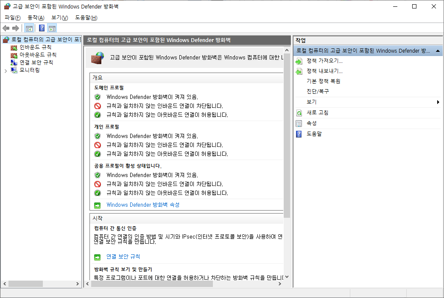The height and width of the screenshot is (298, 444).
Task: Click the 시작 section header
Action: click(186, 219)
